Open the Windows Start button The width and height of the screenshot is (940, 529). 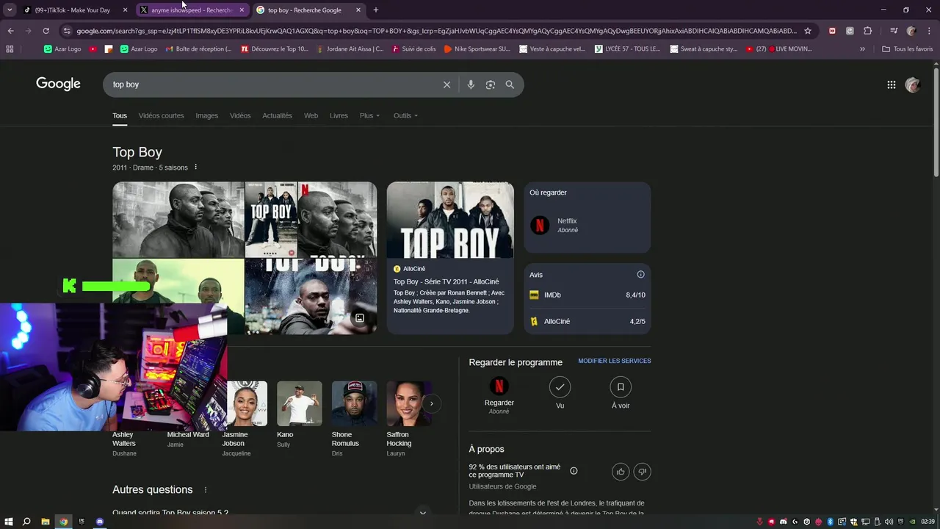[x=9, y=522]
